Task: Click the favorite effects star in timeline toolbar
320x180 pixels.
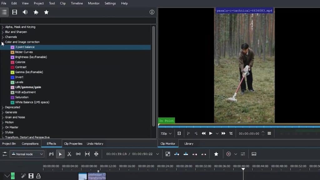Action: click(x=216, y=154)
